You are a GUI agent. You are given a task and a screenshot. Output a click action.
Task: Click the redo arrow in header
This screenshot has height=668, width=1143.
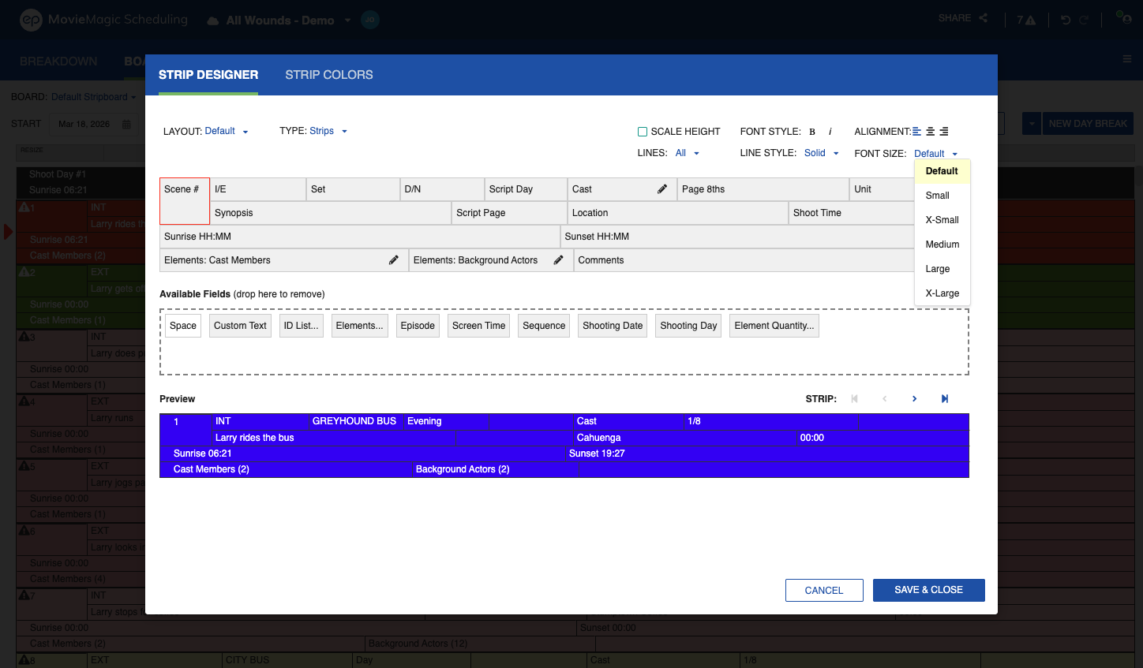pos(1085,20)
